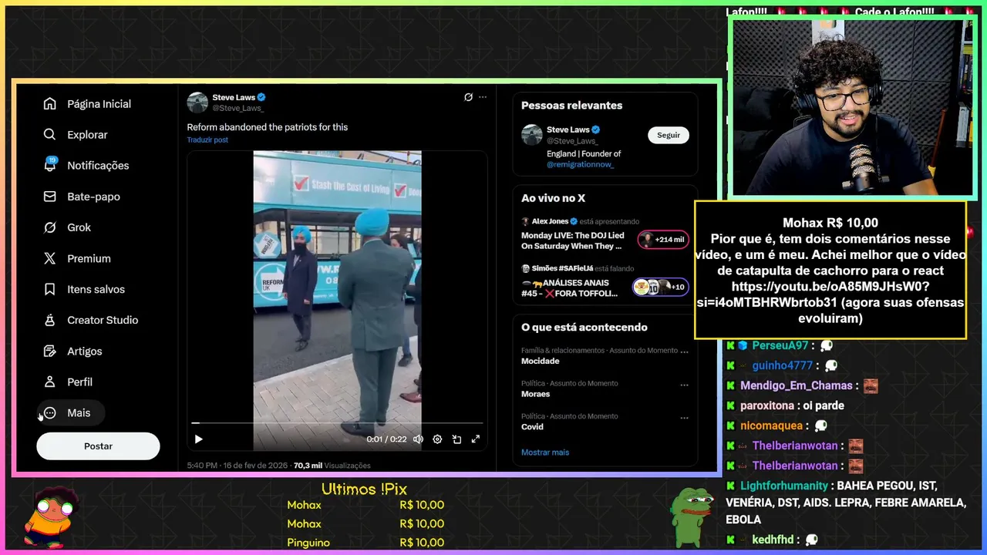Click Mostrar mais link
987x555 pixels.
pyautogui.click(x=545, y=452)
